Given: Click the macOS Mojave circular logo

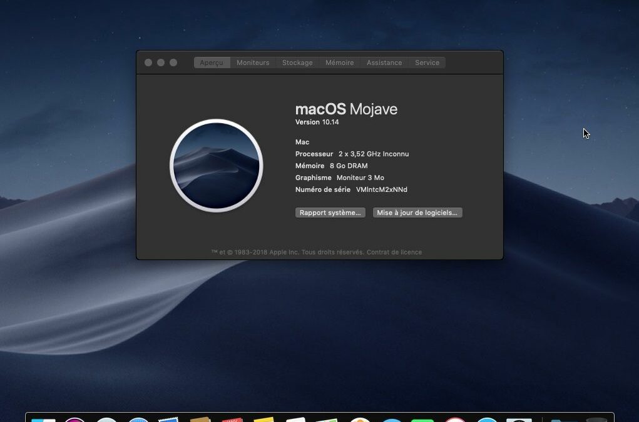Looking at the screenshot, I should 217,166.
